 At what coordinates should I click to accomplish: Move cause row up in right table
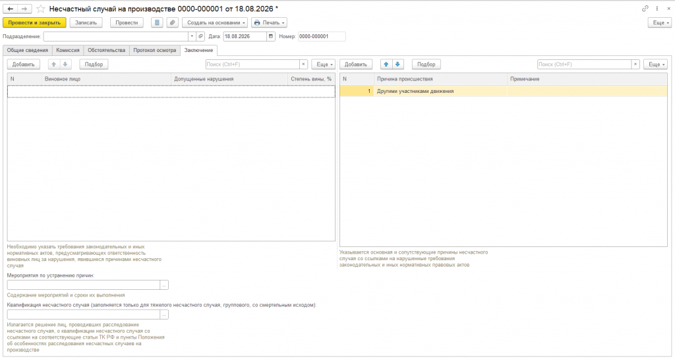(386, 64)
